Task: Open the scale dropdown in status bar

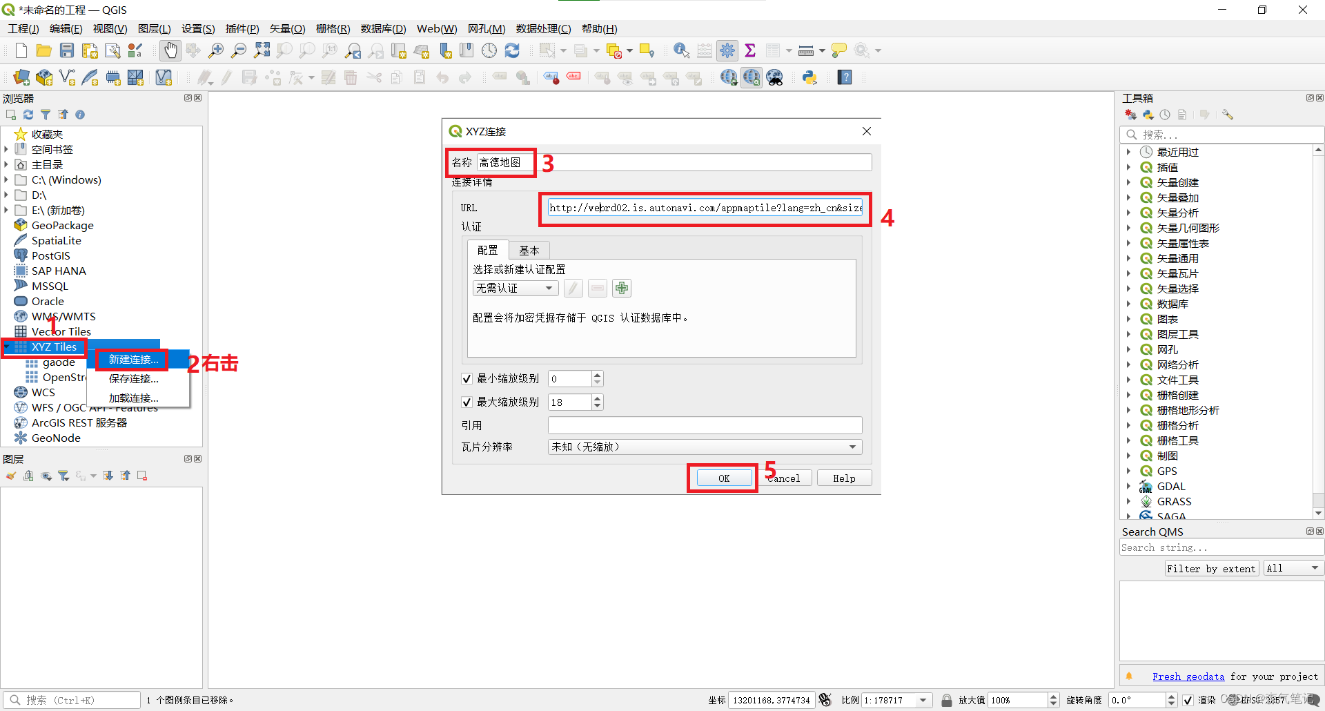Action: (x=923, y=700)
